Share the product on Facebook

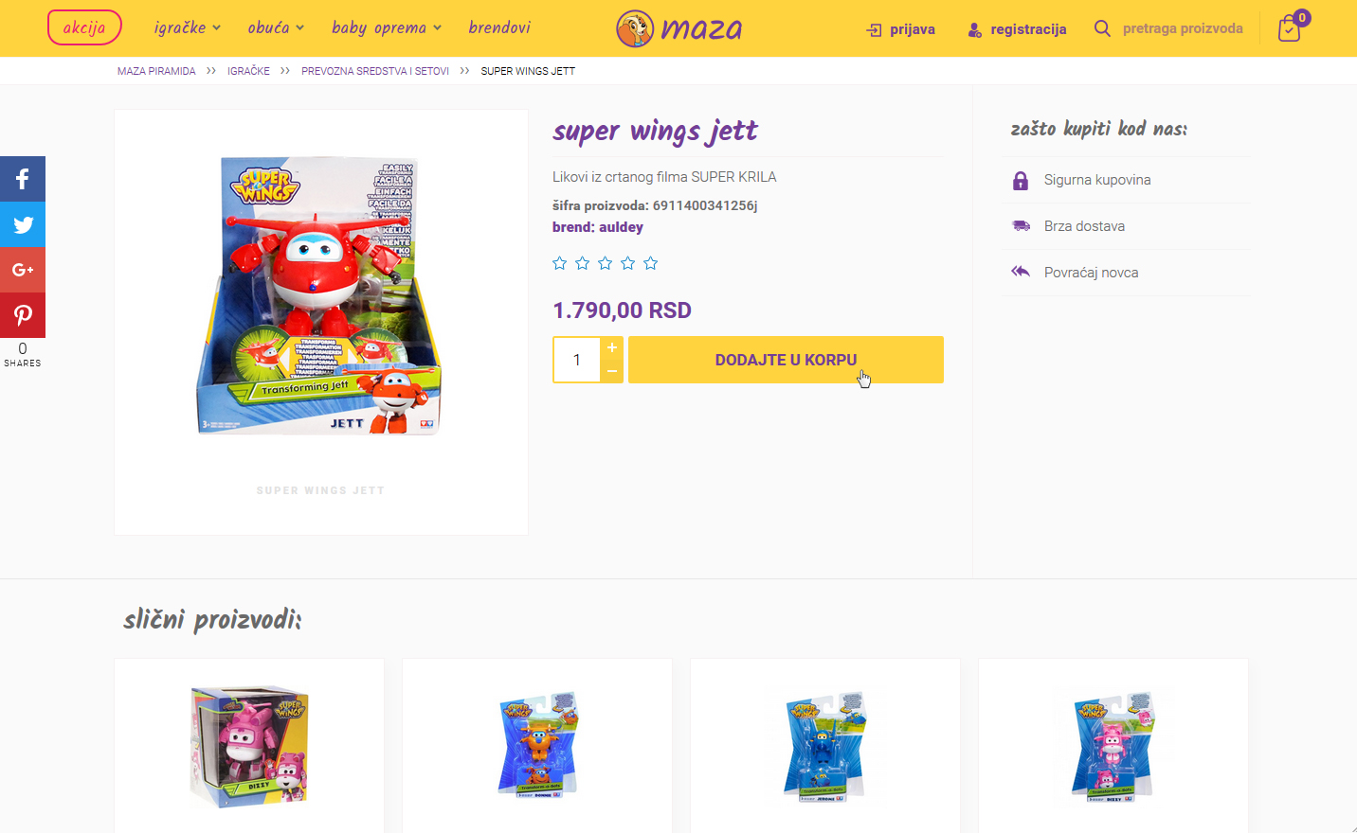(x=23, y=179)
